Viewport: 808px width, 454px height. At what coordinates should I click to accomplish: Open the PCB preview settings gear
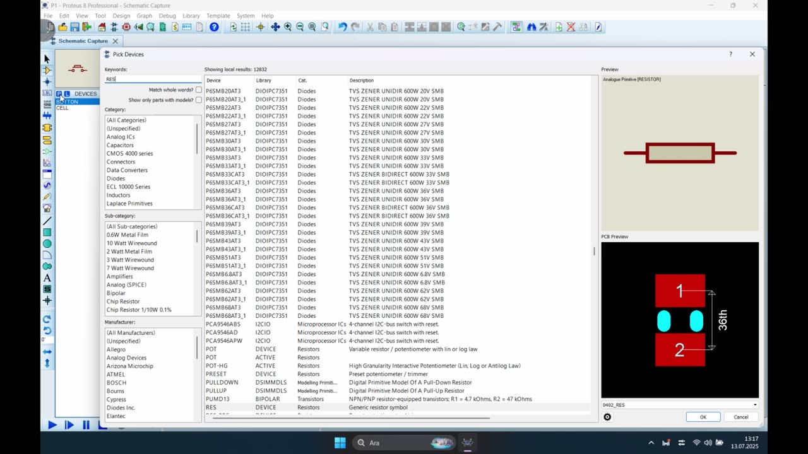pos(607,417)
